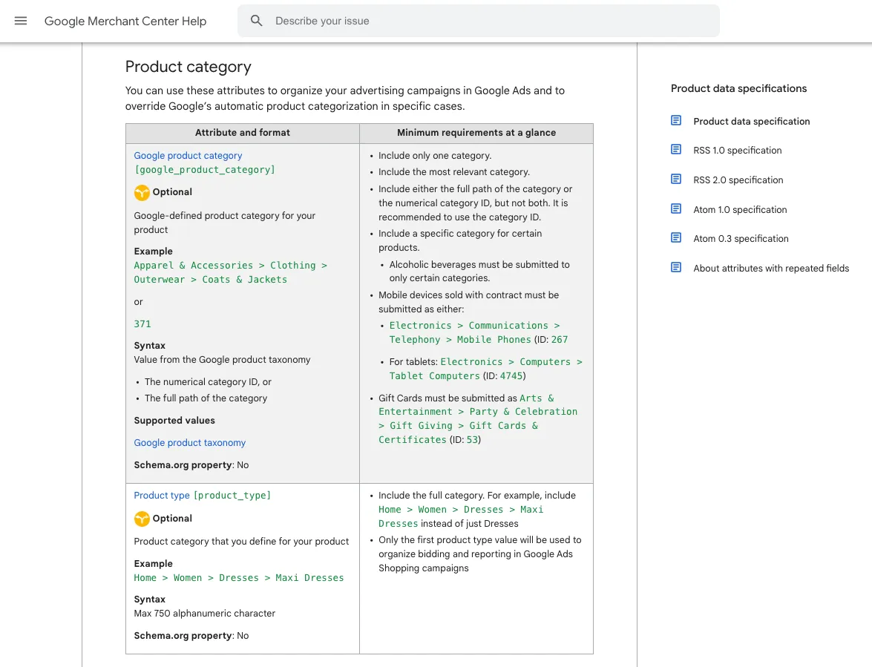Image resolution: width=872 pixels, height=667 pixels.
Task: Open the Atom 1.0 specification page
Action: pyautogui.click(x=740, y=209)
